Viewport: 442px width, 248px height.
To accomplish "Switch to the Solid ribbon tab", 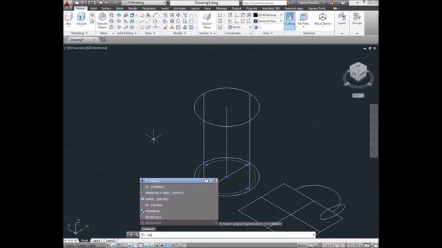I will (x=93, y=8).
